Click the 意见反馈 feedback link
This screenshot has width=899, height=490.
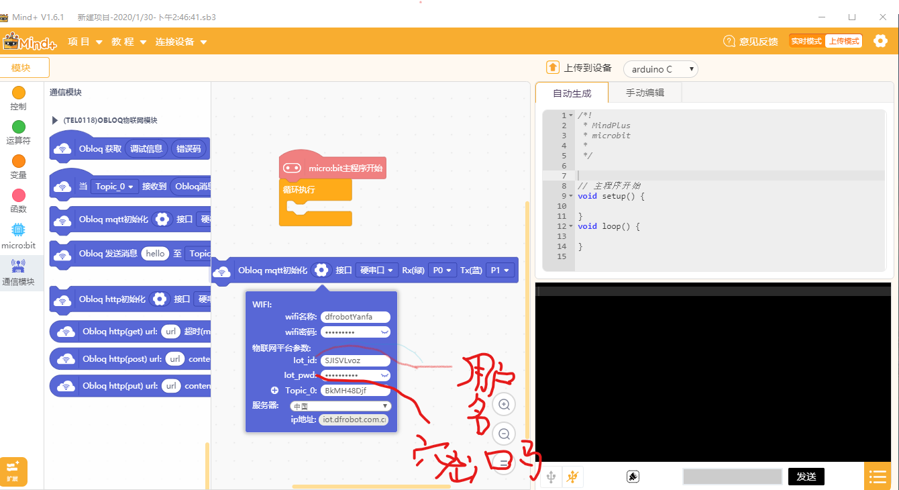tap(758, 42)
